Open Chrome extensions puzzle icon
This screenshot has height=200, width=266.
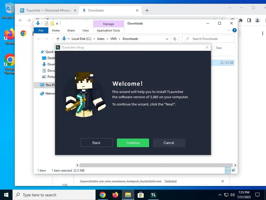tap(241, 20)
